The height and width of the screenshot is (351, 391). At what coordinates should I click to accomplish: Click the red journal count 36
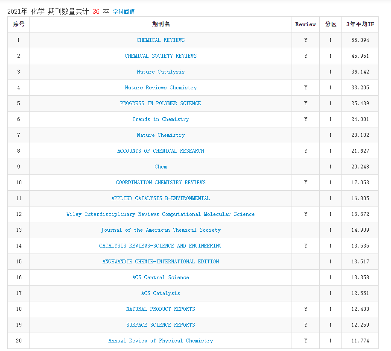[x=96, y=12]
